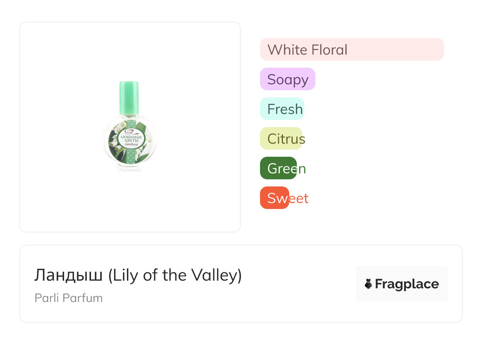
Task: Select the dark Green accord bar
Action: (x=278, y=168)
